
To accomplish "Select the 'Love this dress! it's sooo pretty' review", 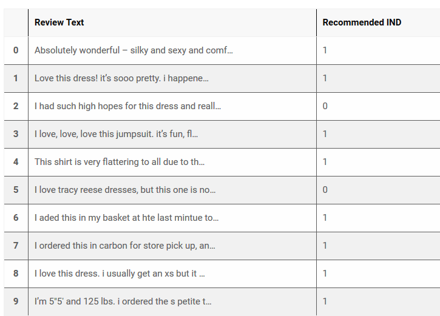I will point(121,78).
